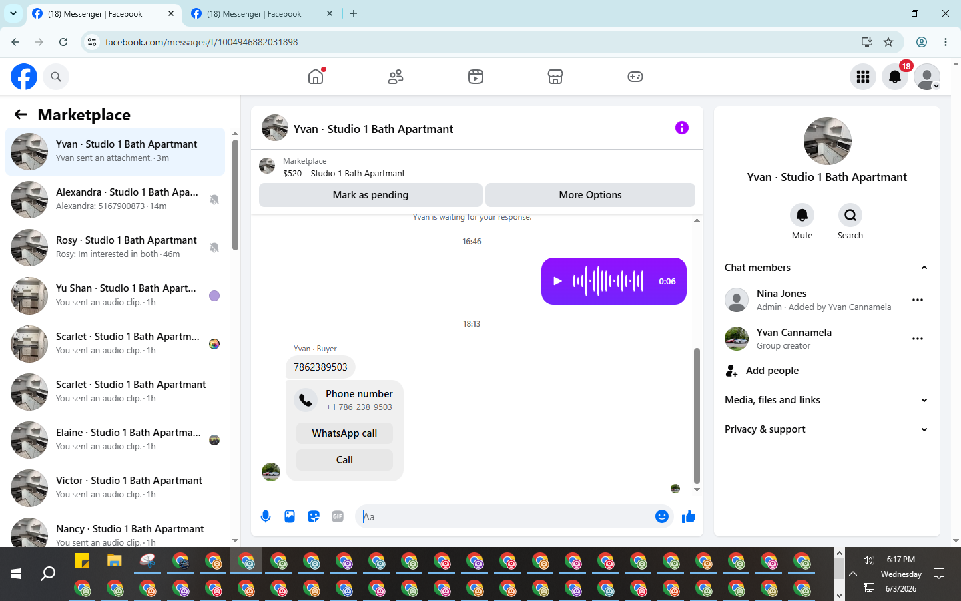Reload the page

click(x=63, y=42)
